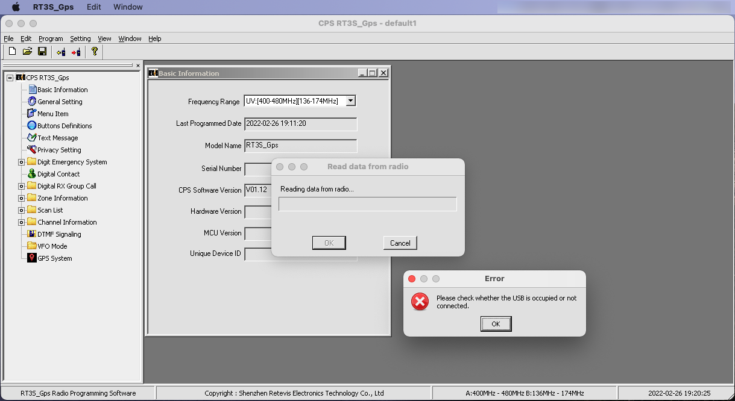Open the Read from Radio toolbar icon
735x401 pixels.
60,52
